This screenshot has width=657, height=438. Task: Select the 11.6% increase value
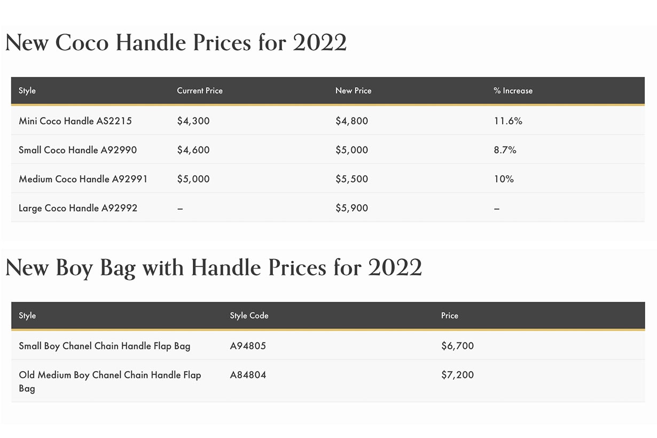[508, 121]
